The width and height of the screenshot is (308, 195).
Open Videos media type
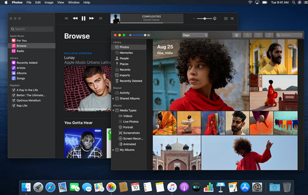(129, 116)
